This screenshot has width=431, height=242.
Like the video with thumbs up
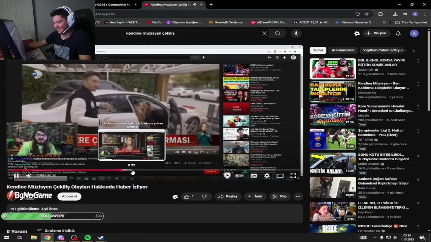[189, 196]
